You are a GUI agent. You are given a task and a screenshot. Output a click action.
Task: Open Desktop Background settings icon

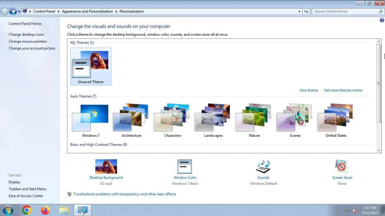[106, 166]
